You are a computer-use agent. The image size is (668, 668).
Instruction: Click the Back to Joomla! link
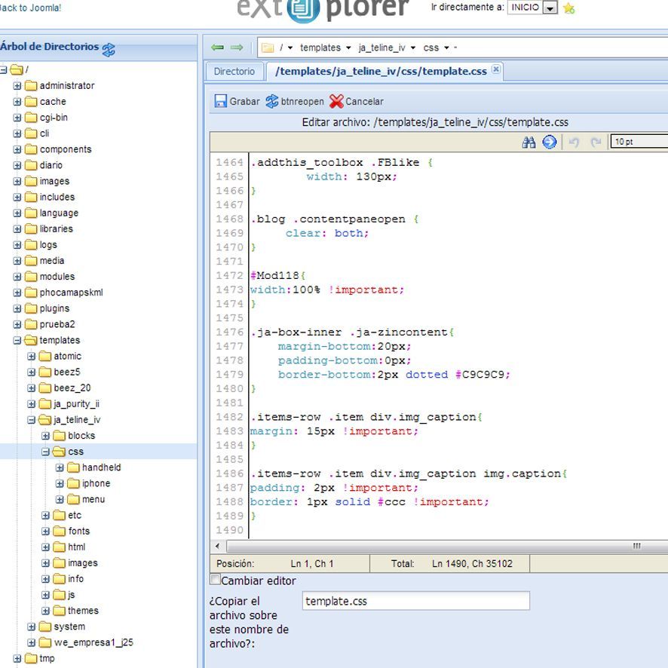[x=30, y=8]
